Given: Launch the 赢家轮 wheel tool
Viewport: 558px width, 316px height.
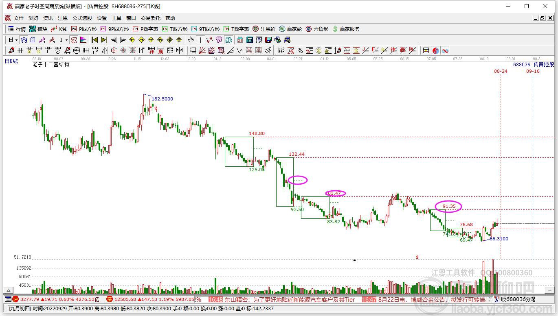Looking at the screenshot, I should (290, 29).
